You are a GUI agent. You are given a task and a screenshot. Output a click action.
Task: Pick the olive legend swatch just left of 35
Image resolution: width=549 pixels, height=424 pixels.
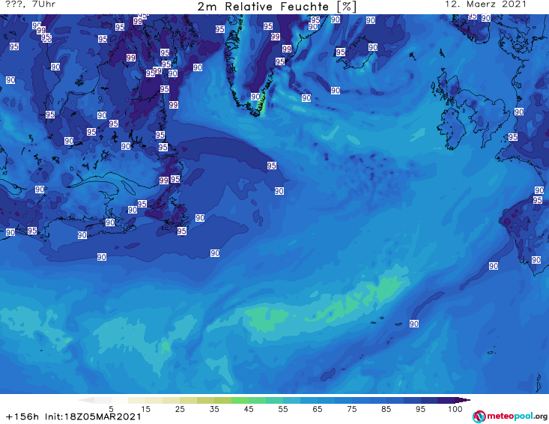click(205, 400)
